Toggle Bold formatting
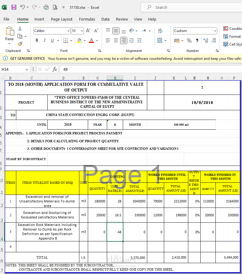This screenshot has height=274, width=242. pyautogui.click(x=37, y=40)
